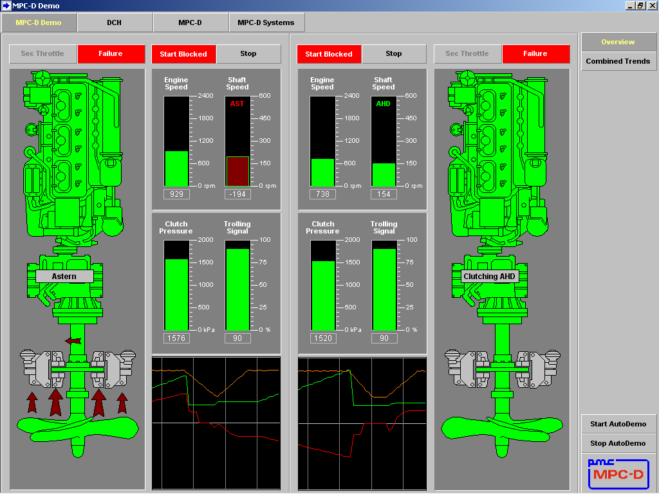The height and width of the screenshot is (494, 659).
Task: Open the DCH tab
Action: click(115, 23)
